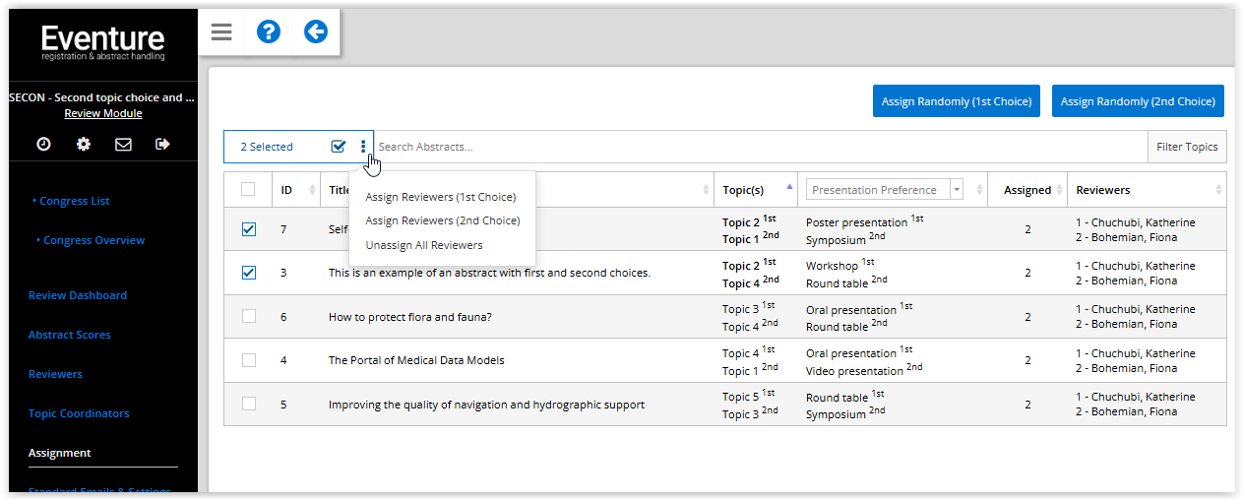Click the select-all checkmark icon beside 2 Selected
1243x500 pixels.
tap(339, 147)
